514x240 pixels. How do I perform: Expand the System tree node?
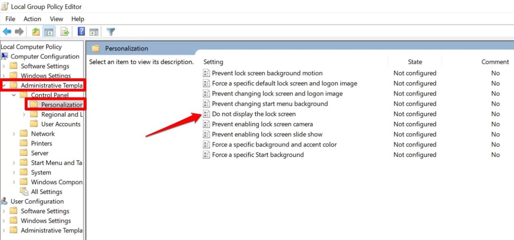tap(14, 172)
